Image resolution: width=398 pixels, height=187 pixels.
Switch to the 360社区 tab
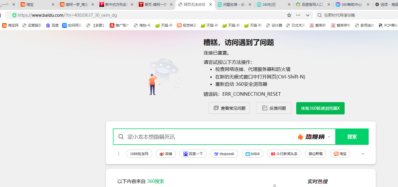point(274,4)
